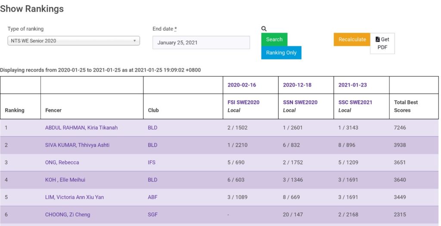Open the 2020-02-16 date header link
441x226 pixels.
pos(242,85)
